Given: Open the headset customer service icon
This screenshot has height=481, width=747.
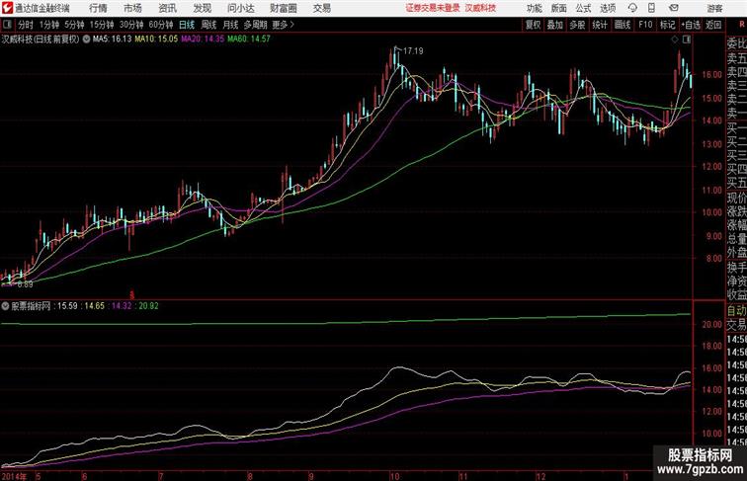Looking at the screenshot, I should [x=632, y=8].
